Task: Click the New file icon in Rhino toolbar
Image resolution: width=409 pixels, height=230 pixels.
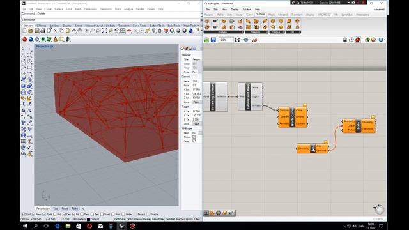Action: click(24, 31)
